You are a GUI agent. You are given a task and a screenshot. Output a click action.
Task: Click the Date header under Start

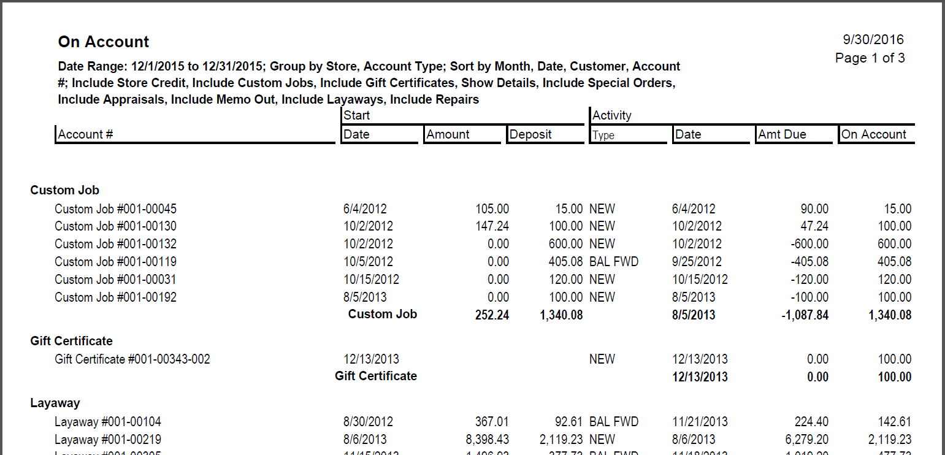(356, 134)
